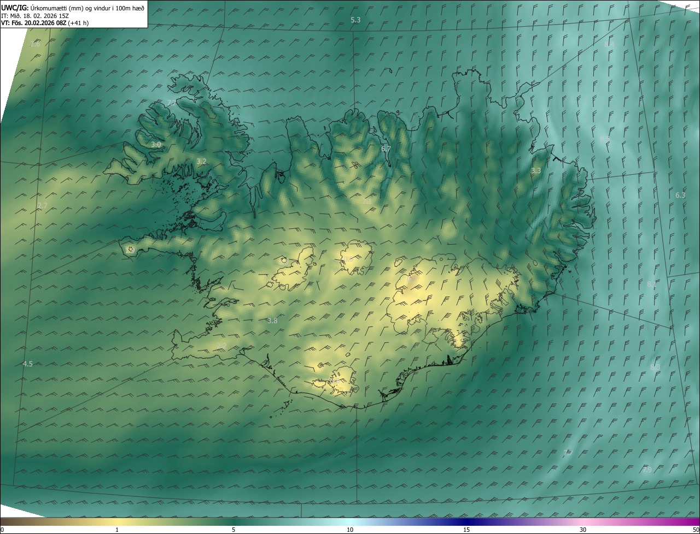The height and width of the screenshot is (534, 700).
Task: Click the 4.5 value label over the sea
Action: click(x=28, y=364)
